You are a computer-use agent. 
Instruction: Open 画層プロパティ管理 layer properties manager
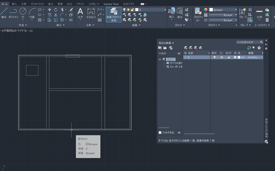113,14
